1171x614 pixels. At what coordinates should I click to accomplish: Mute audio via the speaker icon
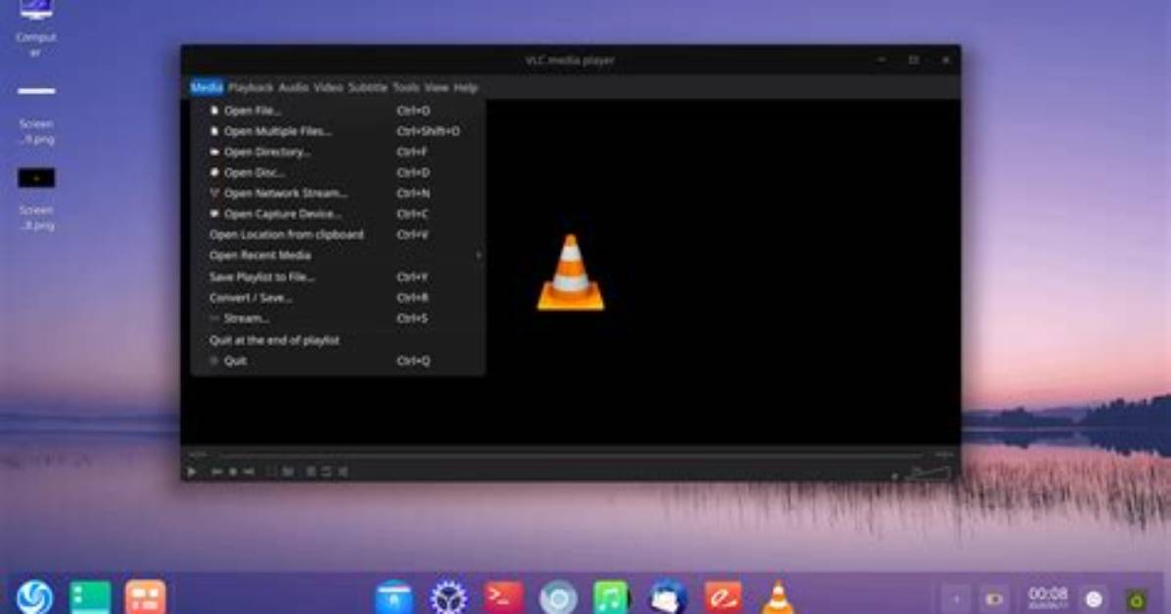tap(894, 474)
